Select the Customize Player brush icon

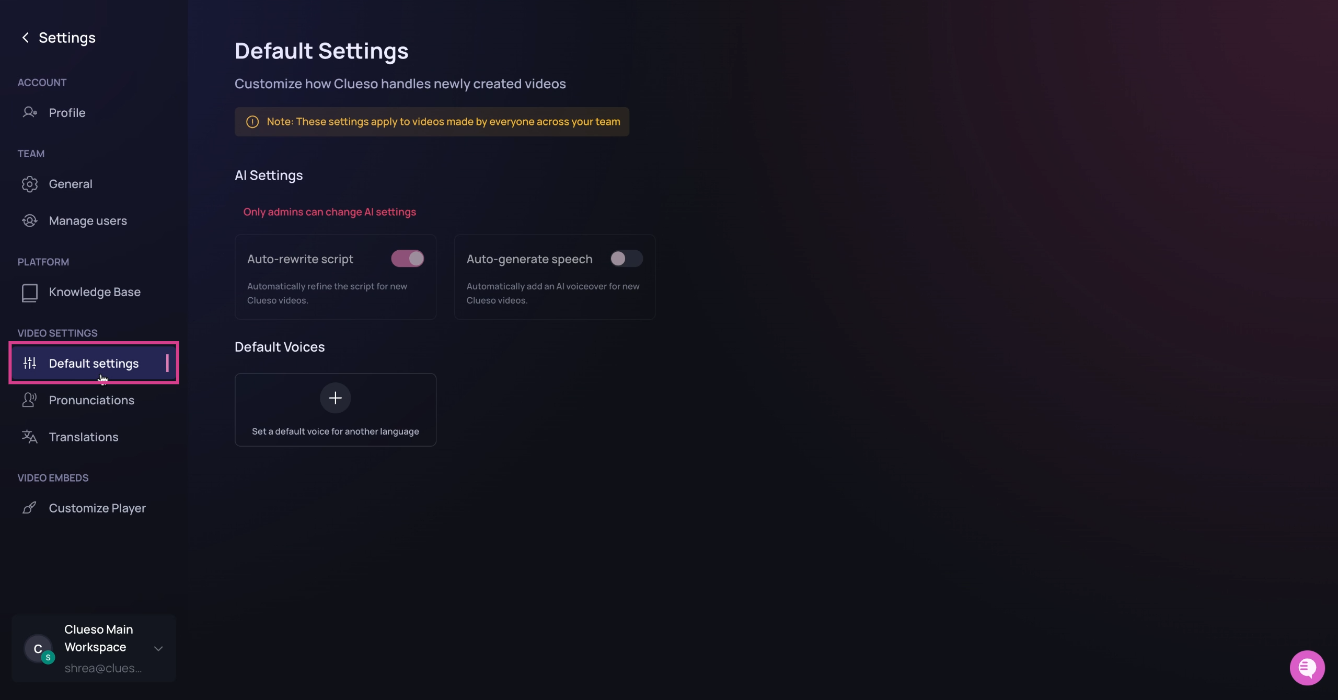coord(30,507)
